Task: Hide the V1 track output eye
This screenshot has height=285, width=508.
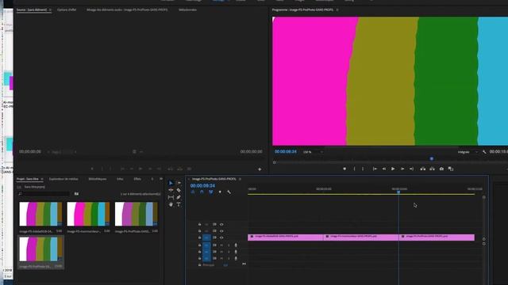Action: (221, 237)
